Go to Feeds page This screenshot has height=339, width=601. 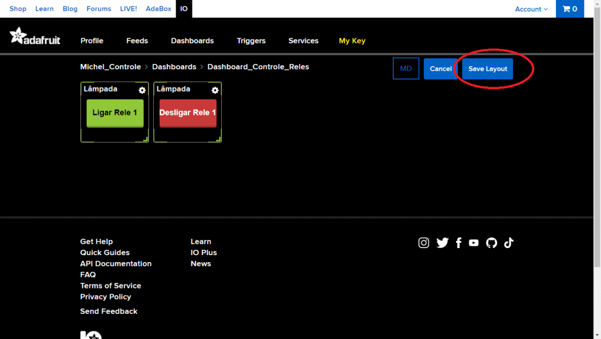click(x=137, y=40)
